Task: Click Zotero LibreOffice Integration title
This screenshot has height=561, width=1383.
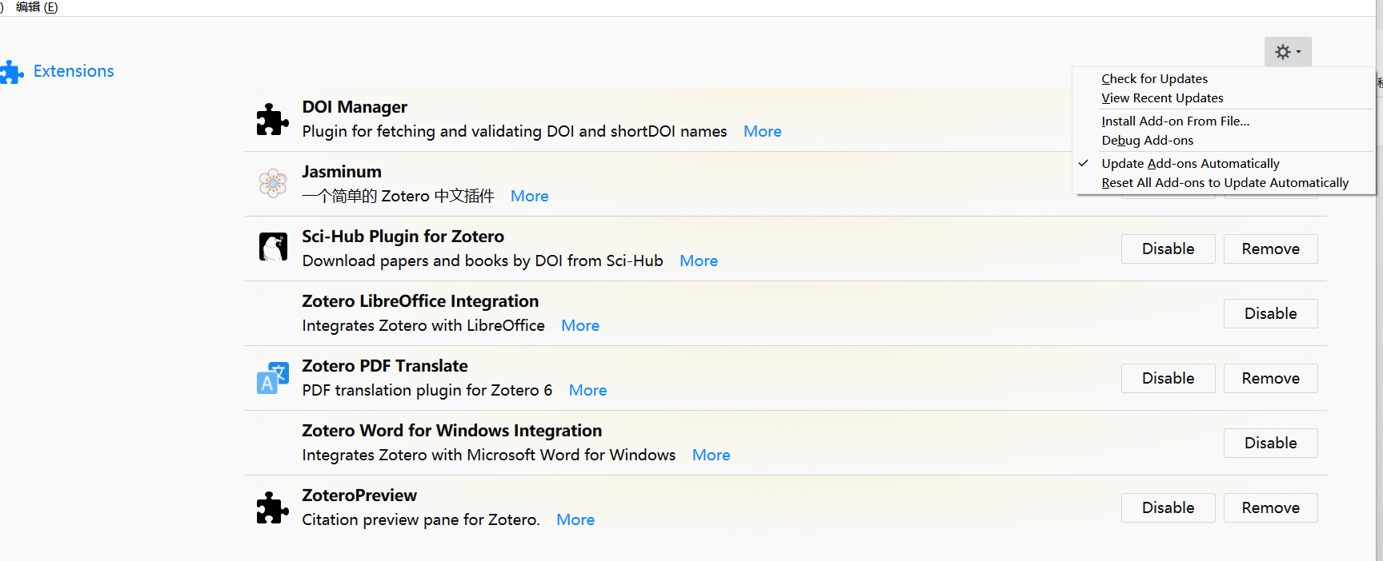Action: pos(420,301)
